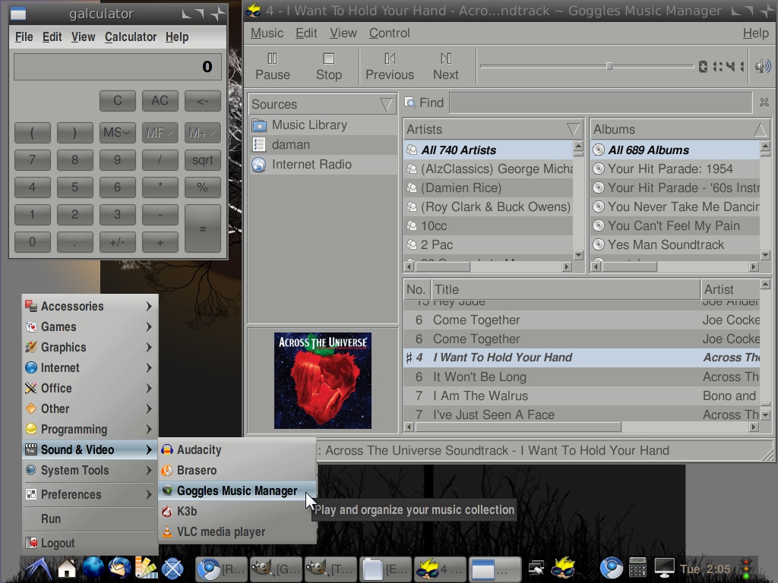
Task: Click the Artists column sort arrow
Action: click(x=573, y=129)
